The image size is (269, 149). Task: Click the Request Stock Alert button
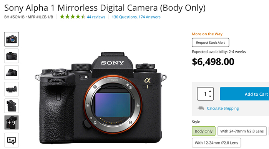tap(211, 43)
